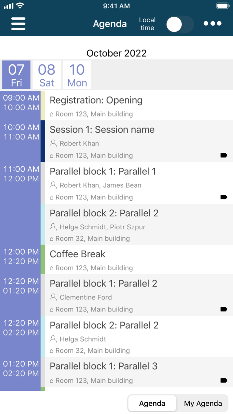Click the location icon beside Room 32, Main building
Screen dimensions: 233x414
tap(52, 238)
